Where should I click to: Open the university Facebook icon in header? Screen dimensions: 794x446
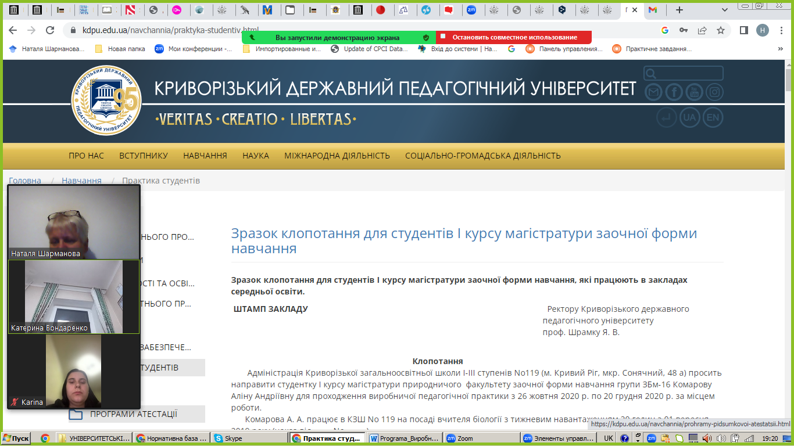pyautogui.click(x=674, y=92)
